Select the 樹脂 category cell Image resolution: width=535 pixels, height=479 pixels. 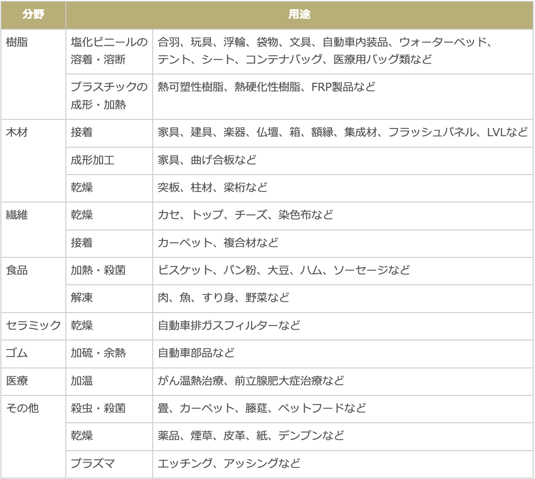point(17,43)
